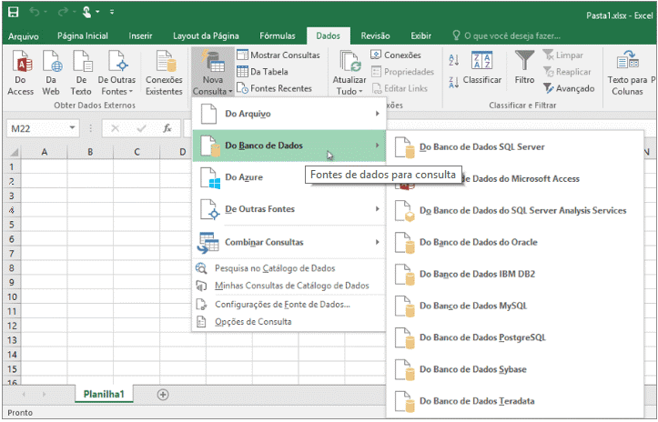The width and height of the screenshot is (658, 422).
Task: Select the Planilha1 sheet tab
Action: pyautogui.click(x=104, y=395)
